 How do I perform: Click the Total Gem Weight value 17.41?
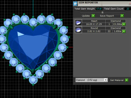[99, 9]
